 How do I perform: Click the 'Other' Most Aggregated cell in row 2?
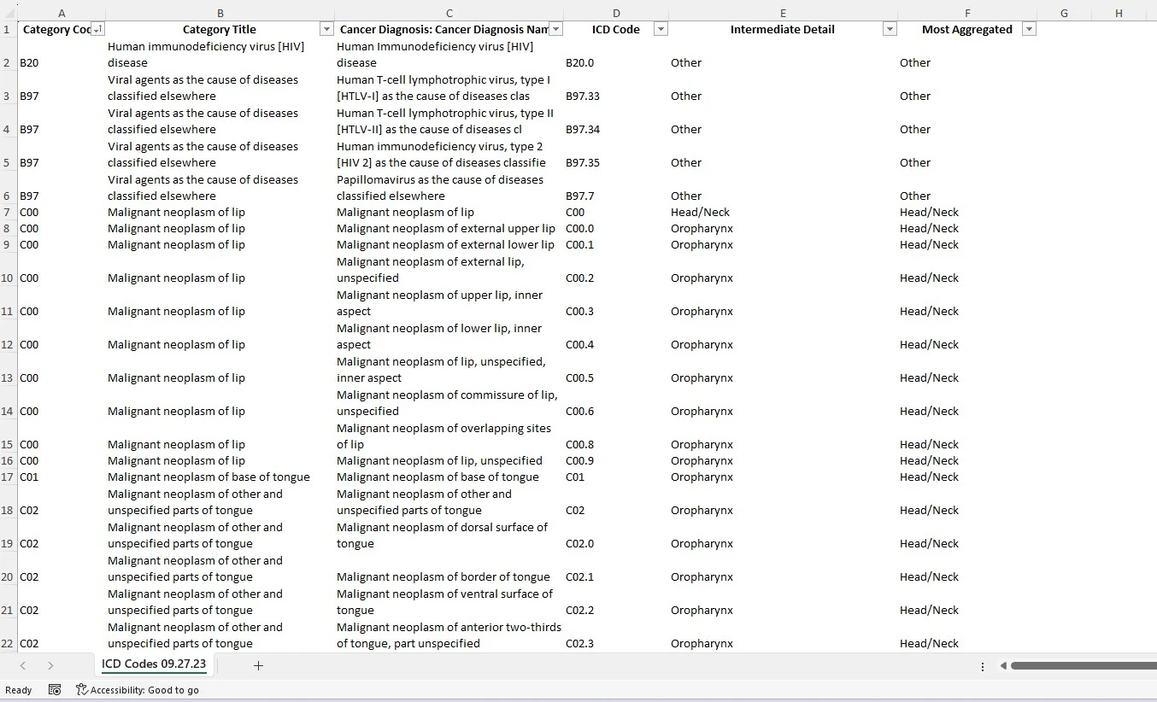[967, 55]
